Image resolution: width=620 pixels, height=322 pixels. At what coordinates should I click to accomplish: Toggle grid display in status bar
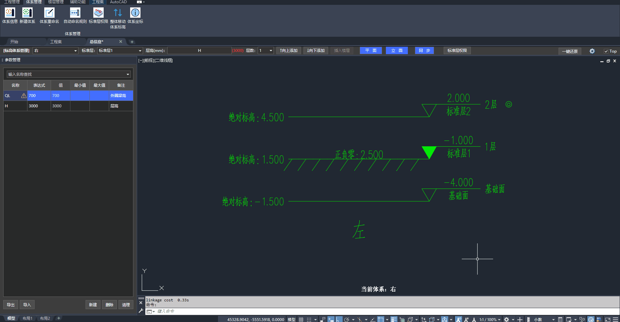[301, 319]
